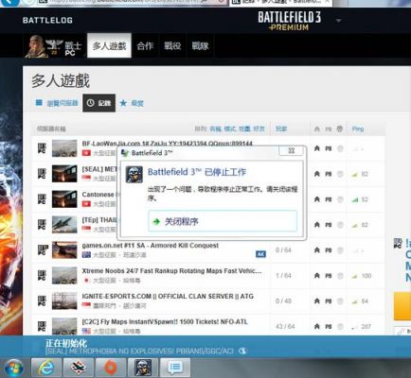
Task: Open the [TEp] THAI jet map thumbnail
Action: [64, 225]
